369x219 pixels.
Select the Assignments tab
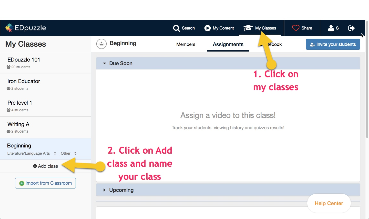(228, 44)
